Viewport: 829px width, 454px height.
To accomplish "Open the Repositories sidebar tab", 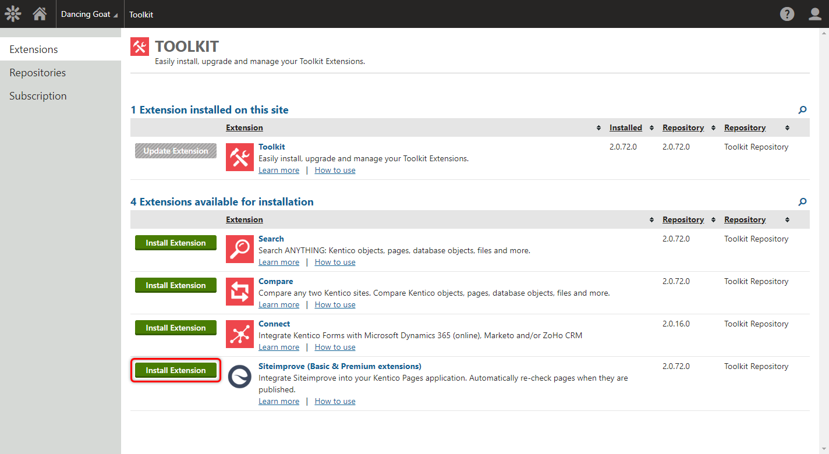I will click(x=61, y=72).
